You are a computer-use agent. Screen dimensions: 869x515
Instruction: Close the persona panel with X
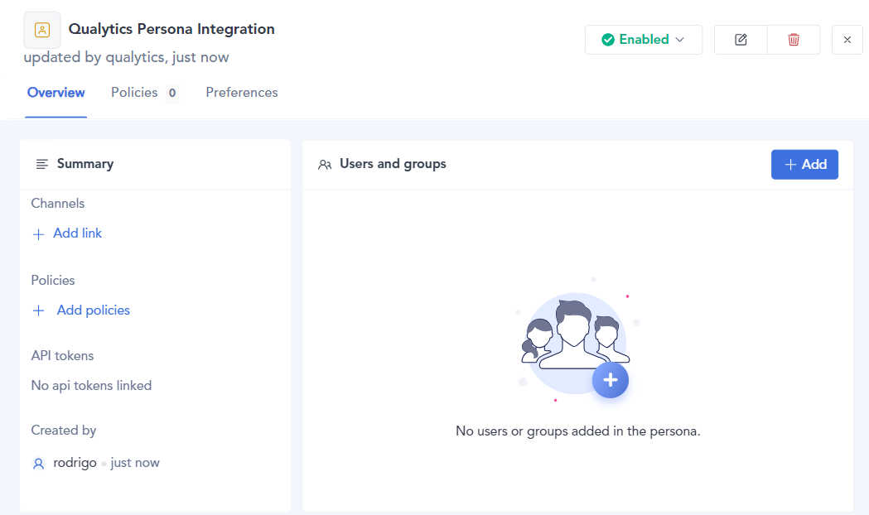[x=847, y=40]
